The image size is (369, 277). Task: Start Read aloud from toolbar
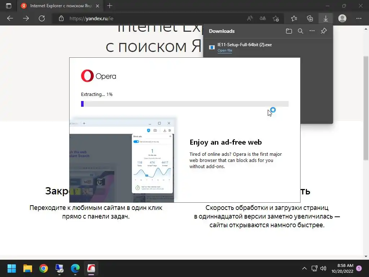tap(250, 18)
